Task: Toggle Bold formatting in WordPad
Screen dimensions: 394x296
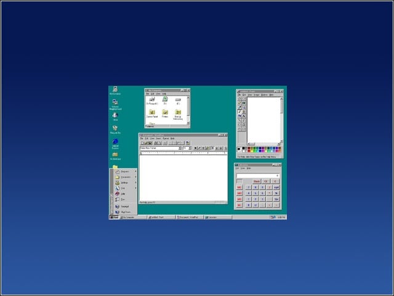Action: (x=195, y=148)
